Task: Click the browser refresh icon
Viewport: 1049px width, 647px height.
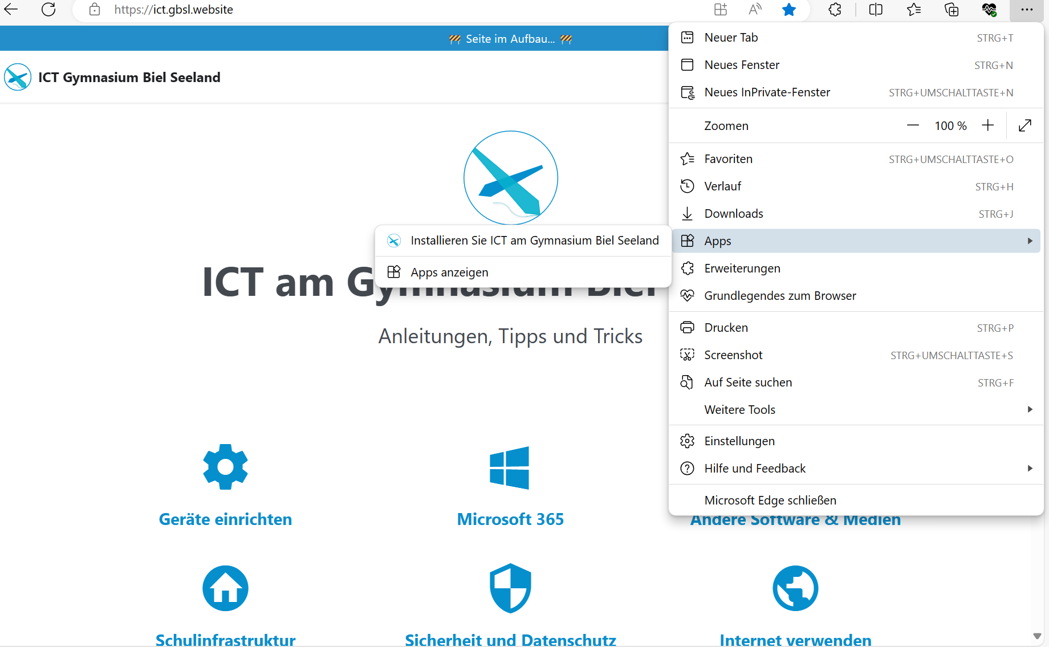Action: [x=48, y=10]
